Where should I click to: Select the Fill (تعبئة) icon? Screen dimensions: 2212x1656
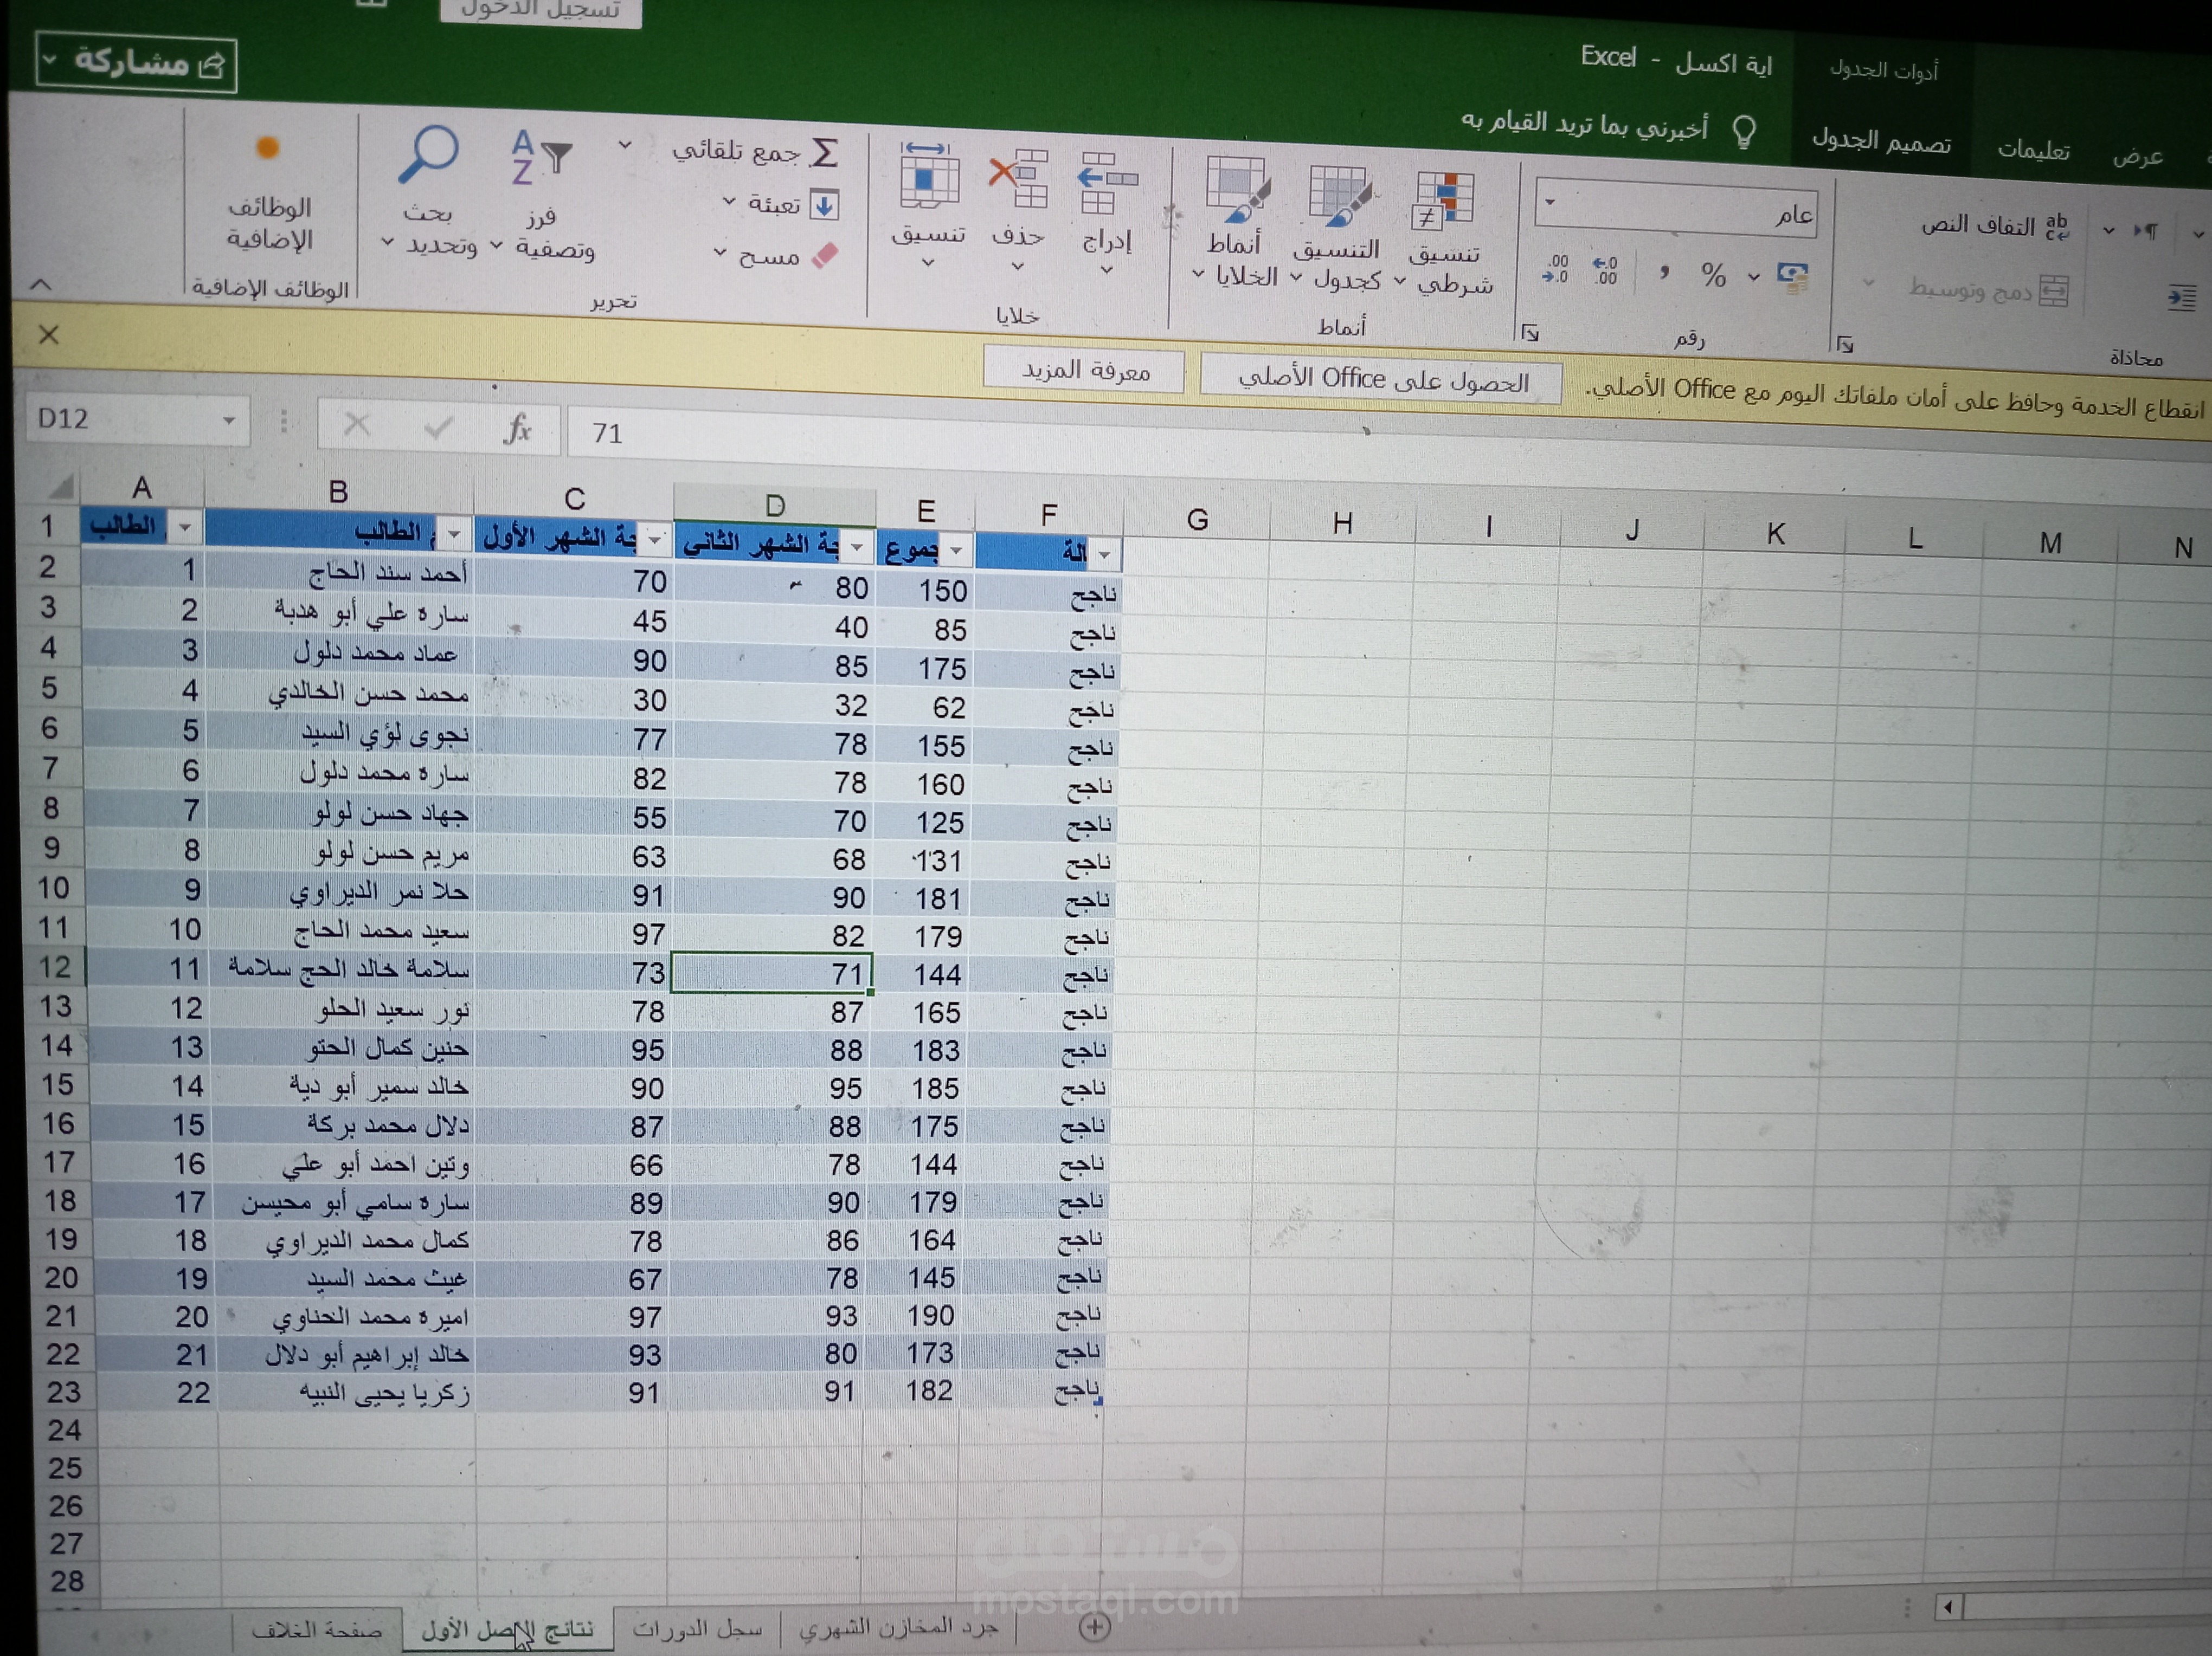[x=824, y=205]
